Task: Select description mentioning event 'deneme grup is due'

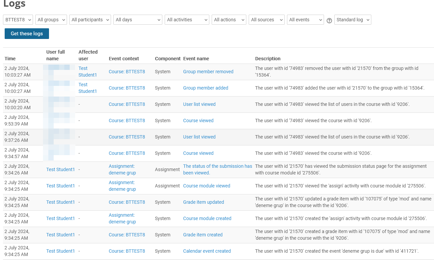Action: pyautogui.click(x=337, y=251)
